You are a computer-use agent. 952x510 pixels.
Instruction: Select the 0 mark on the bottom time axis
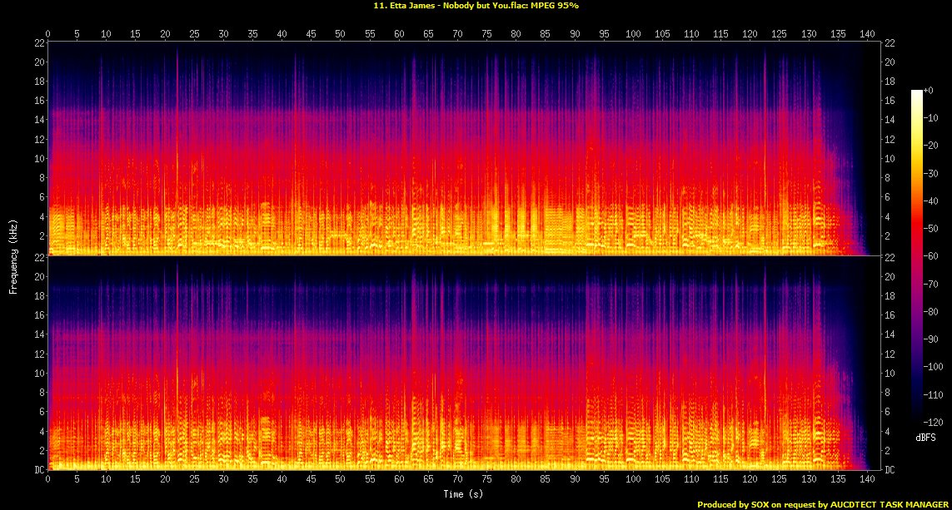[x=48, y=480]
